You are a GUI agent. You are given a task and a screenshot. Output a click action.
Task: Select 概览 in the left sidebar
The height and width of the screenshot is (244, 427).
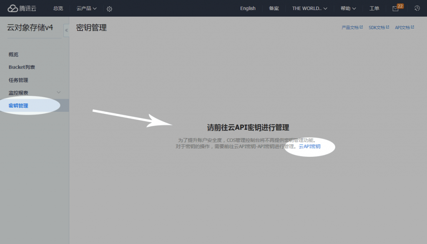pos(13,55)
